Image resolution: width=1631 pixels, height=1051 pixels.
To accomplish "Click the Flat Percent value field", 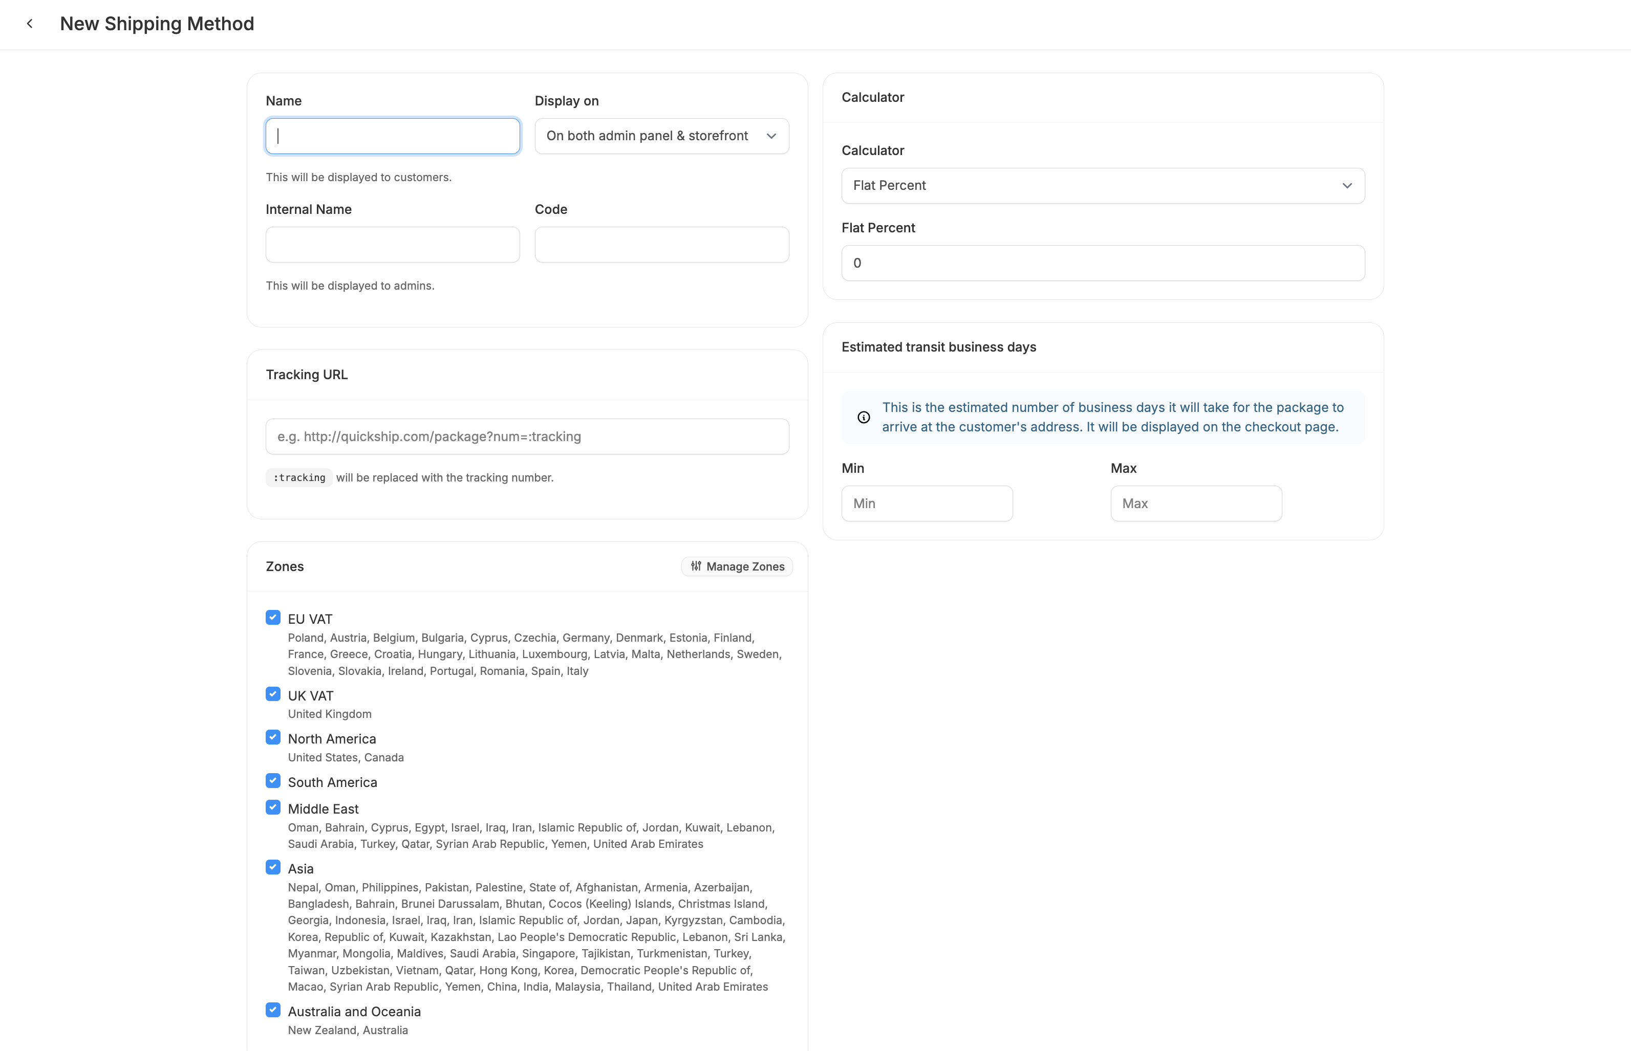I will pyautogui.click(x=1103, y=263).
